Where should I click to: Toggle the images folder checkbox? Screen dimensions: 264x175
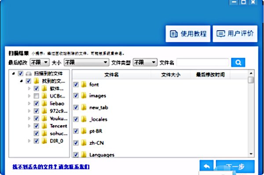tap(76, 96)
